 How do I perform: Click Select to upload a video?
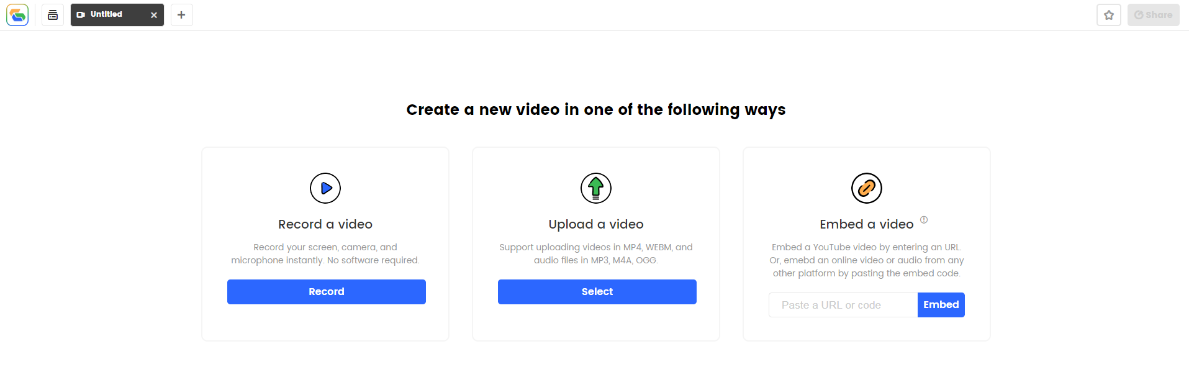coord(597,292)
